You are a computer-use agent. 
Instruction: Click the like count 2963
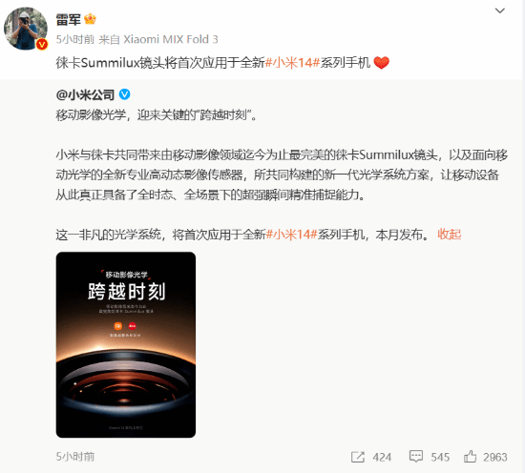(x=495, y=458)
